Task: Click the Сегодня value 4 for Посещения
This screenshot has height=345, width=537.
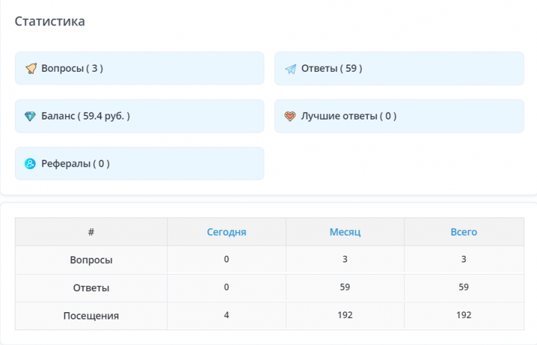Action: pyautogui.click(x=226, y=315)
